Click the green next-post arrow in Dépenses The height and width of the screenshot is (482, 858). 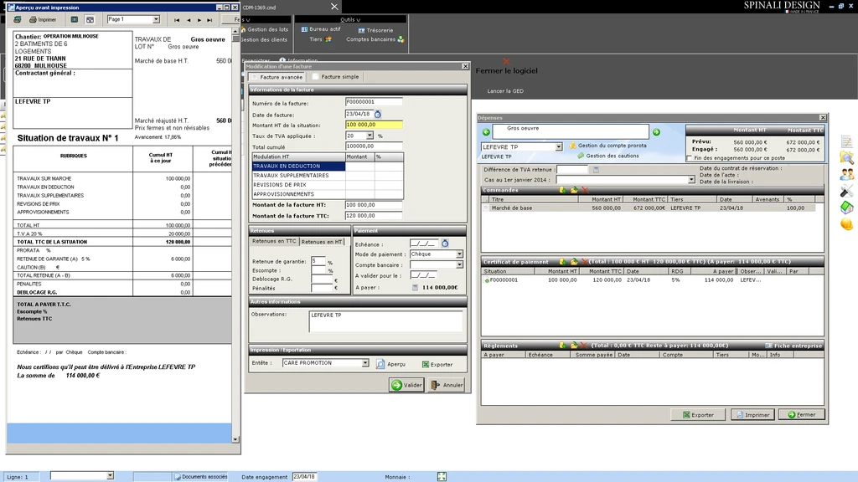click(x=656, y=131)
